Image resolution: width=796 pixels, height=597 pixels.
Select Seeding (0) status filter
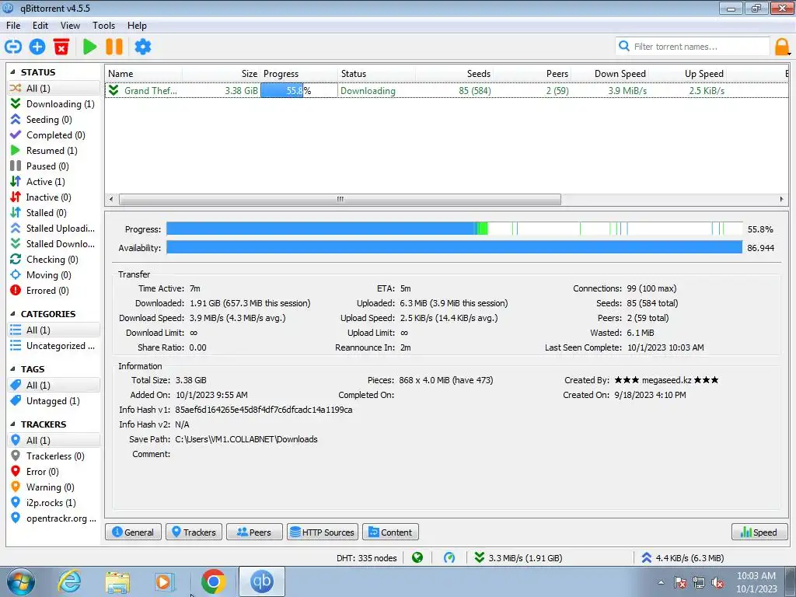(54, 119)
